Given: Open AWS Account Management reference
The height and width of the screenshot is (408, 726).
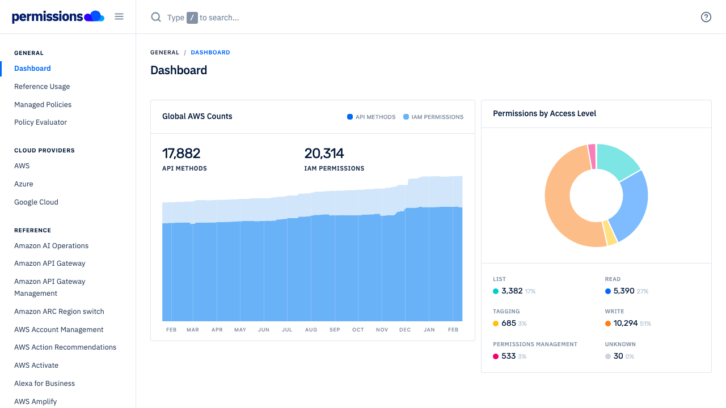Looking at the screenshot, I should (x=59, y=330).
